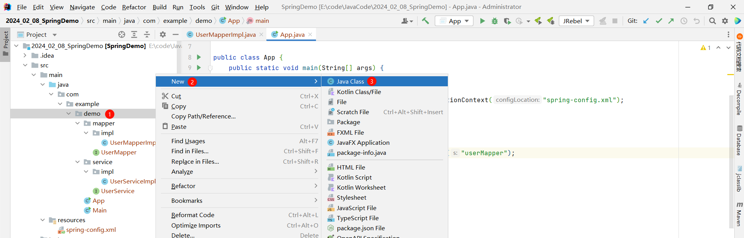This screenshot has height=238, width=744.
Task: Open Project panel options gear icon
Action: (163, 34)
